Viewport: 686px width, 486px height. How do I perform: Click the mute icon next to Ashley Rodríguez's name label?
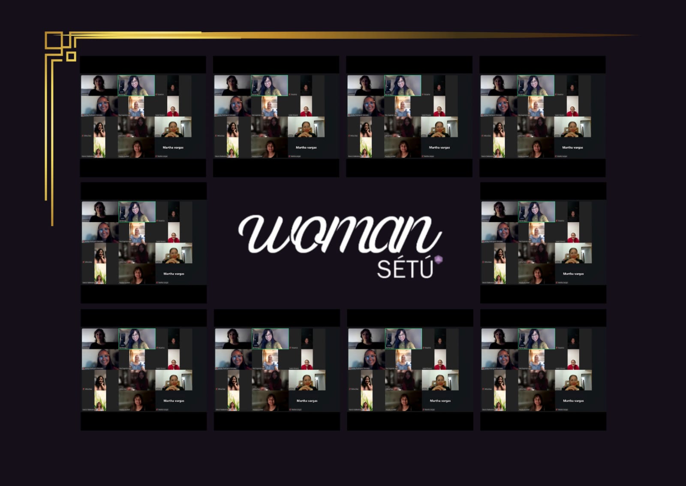pyautogui.click(x=82, y=115)
